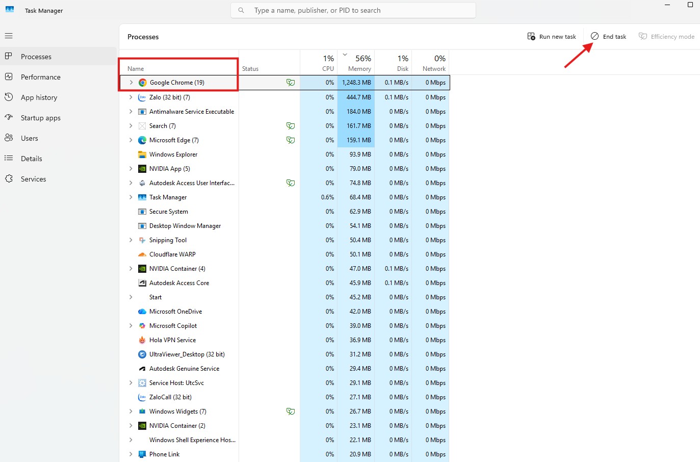The image size is (700, 462).
Task: Click the Run new task button
Action: (x=552, y=37)
